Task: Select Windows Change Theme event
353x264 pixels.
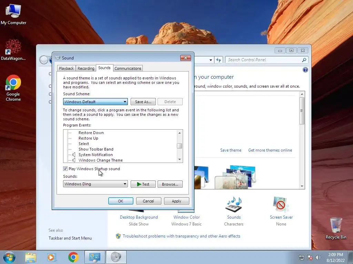Action: point(100,160)
